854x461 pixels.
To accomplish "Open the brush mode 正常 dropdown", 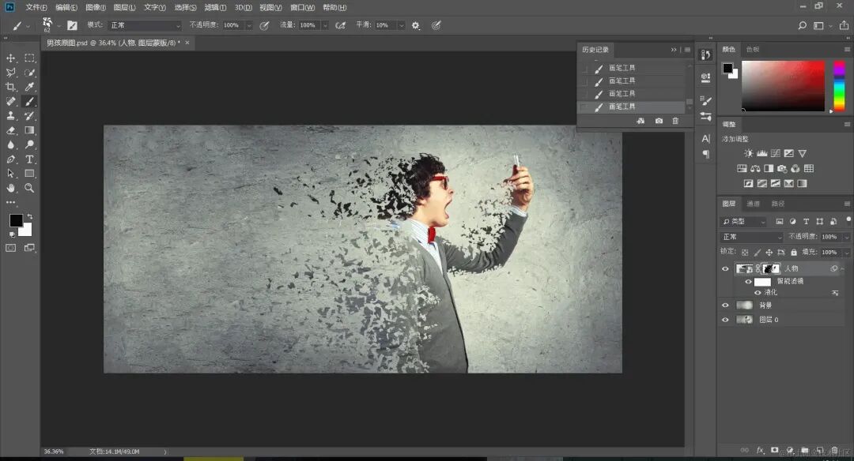I will coord(145,25).
